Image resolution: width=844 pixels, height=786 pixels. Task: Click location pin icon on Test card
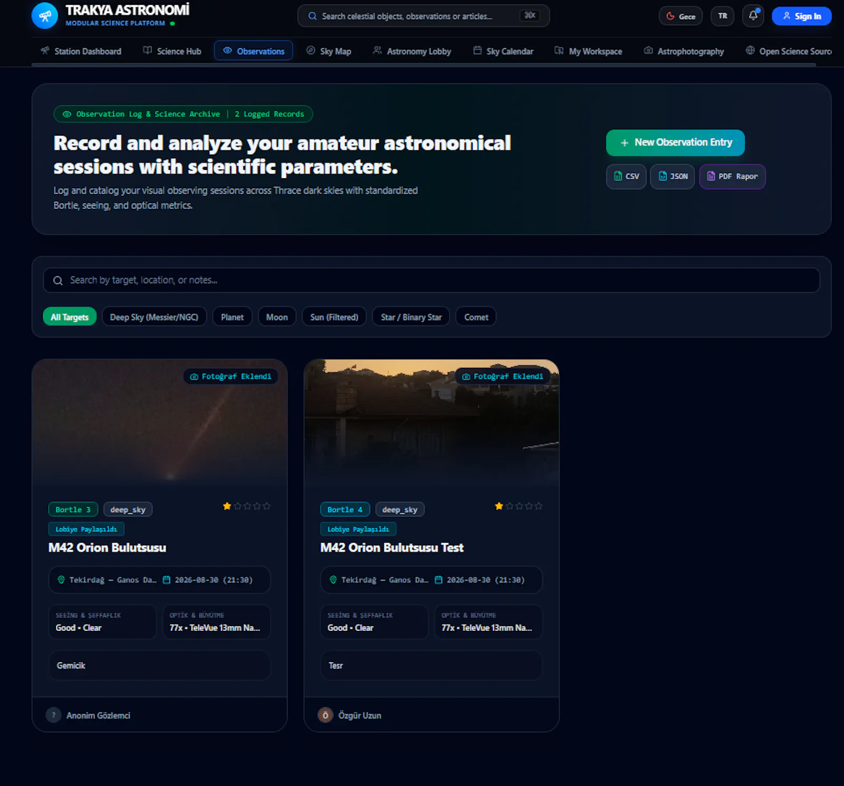333,580
